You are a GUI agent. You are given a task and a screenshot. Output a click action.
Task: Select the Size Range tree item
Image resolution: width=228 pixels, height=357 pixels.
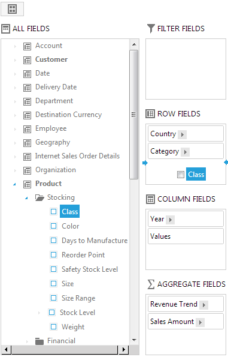[78, 298]
